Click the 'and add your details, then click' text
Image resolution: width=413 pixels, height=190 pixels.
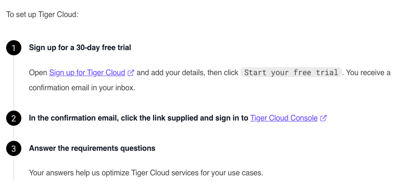[x=187, y=73]
